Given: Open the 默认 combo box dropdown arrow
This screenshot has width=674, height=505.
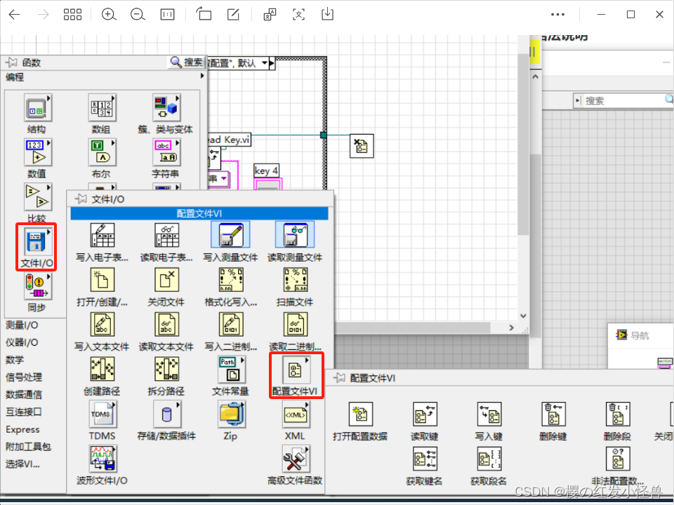Looking at the screenshot, I should click(x=265, y=62).
